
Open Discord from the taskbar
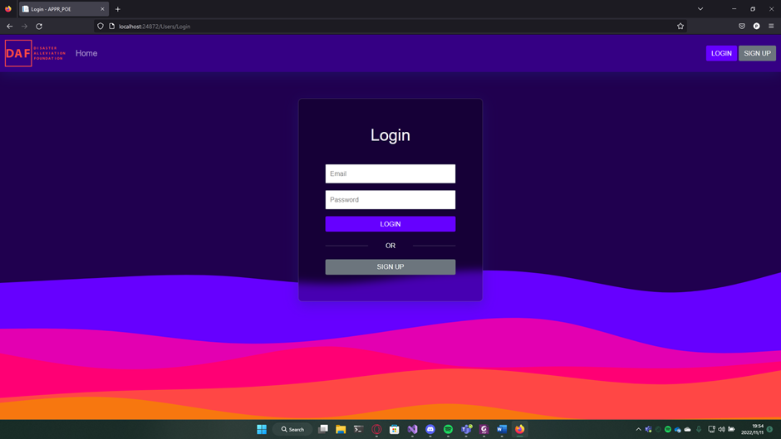(x=430, y=429)
